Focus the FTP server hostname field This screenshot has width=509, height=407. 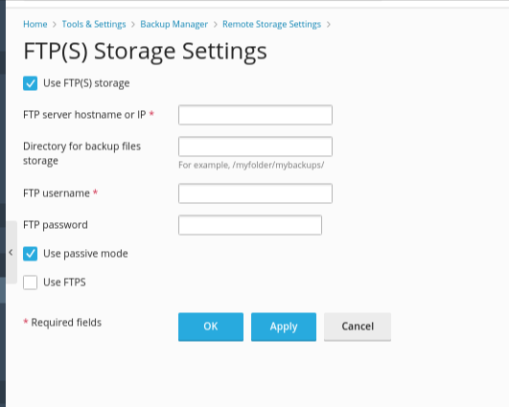[255, 115]
